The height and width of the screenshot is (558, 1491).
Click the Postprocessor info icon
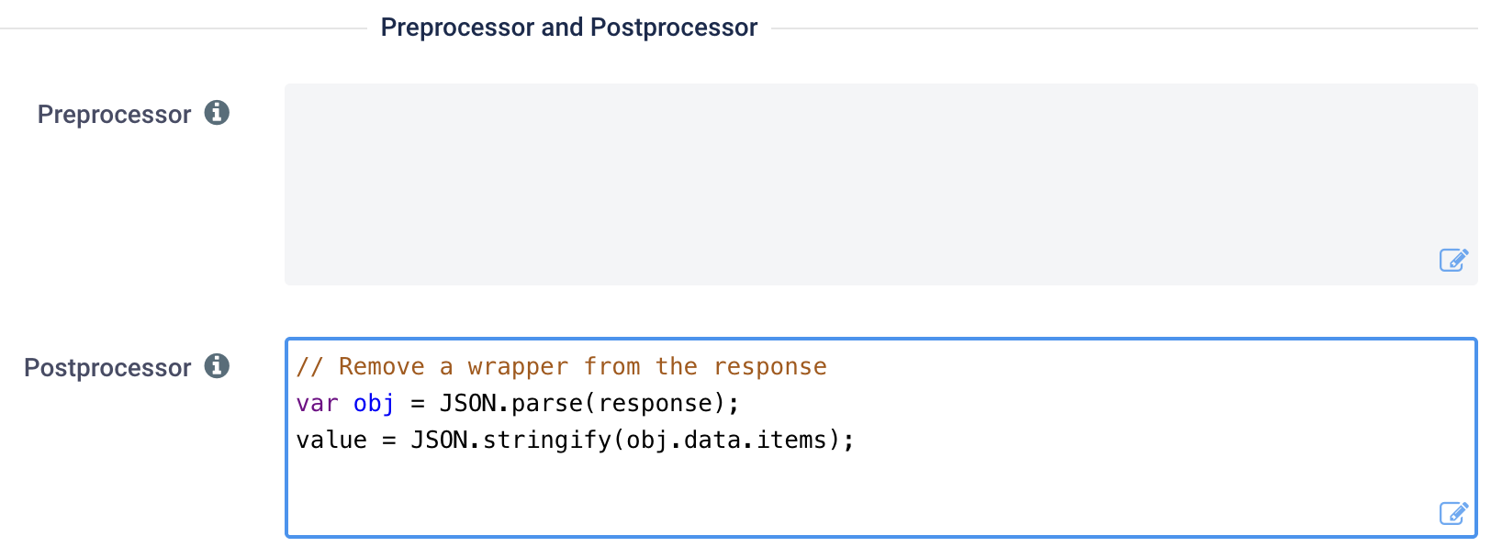[x=217, y=366]
